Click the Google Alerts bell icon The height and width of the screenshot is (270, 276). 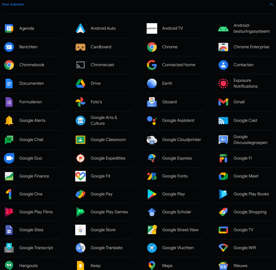(9, 120)
